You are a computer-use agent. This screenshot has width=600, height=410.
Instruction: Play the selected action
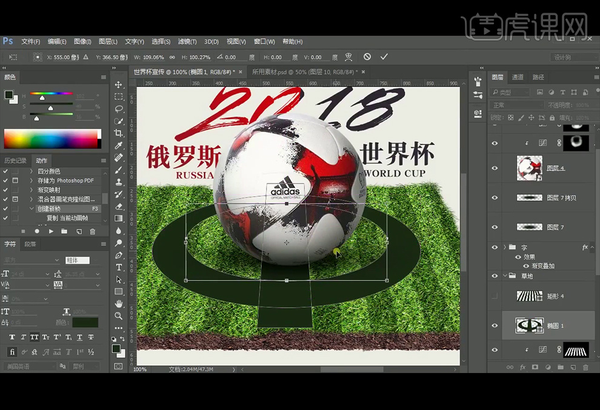[x=51, y=231]
